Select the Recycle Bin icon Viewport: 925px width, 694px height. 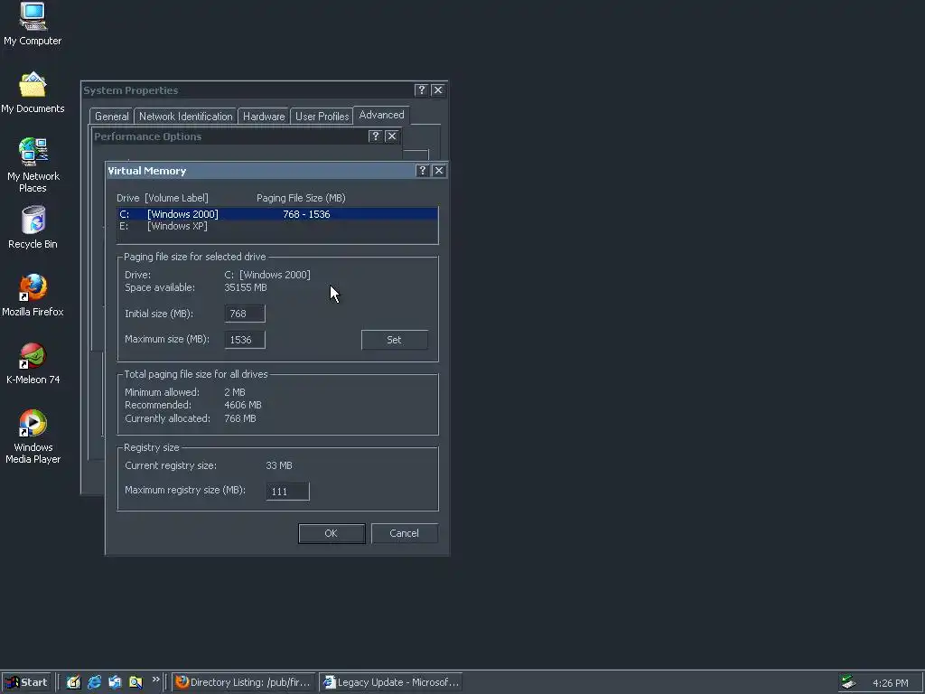coord(33,227)
